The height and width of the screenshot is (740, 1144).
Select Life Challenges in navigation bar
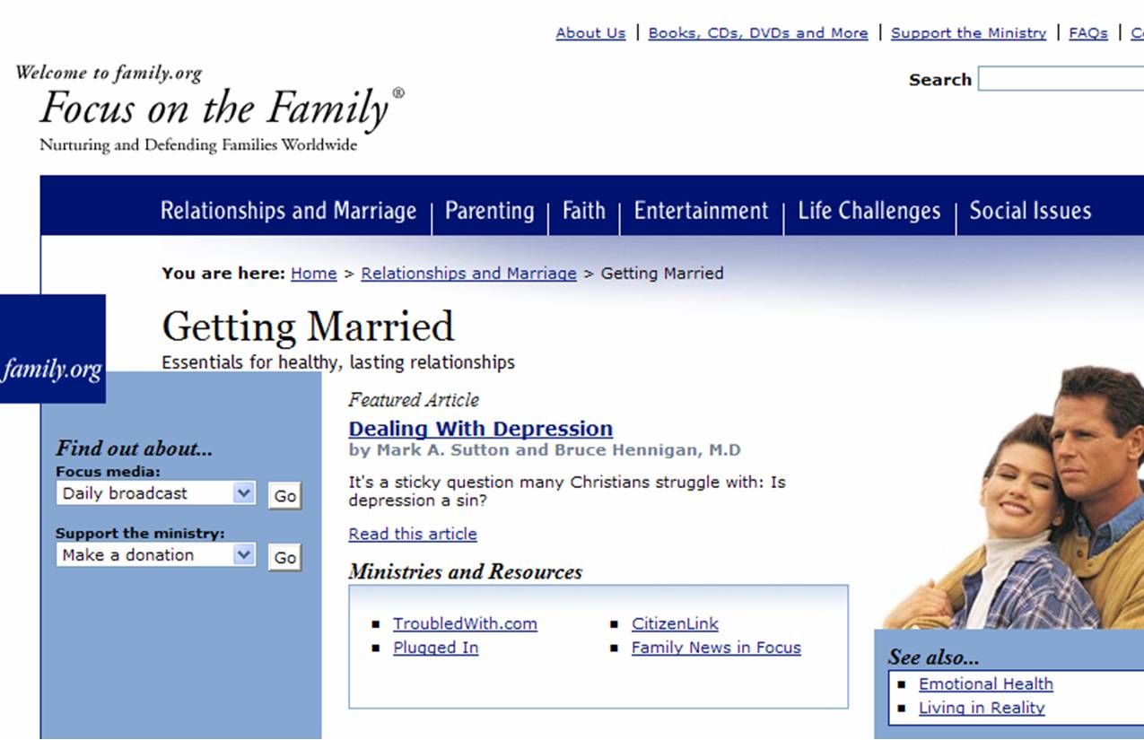(869, 211)
